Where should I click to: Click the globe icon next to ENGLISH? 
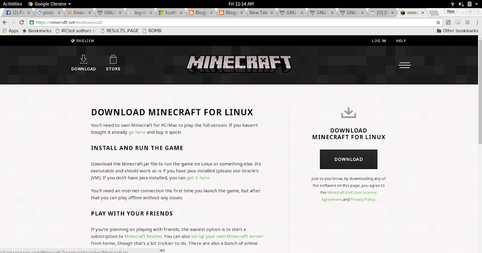pos(73,41)
